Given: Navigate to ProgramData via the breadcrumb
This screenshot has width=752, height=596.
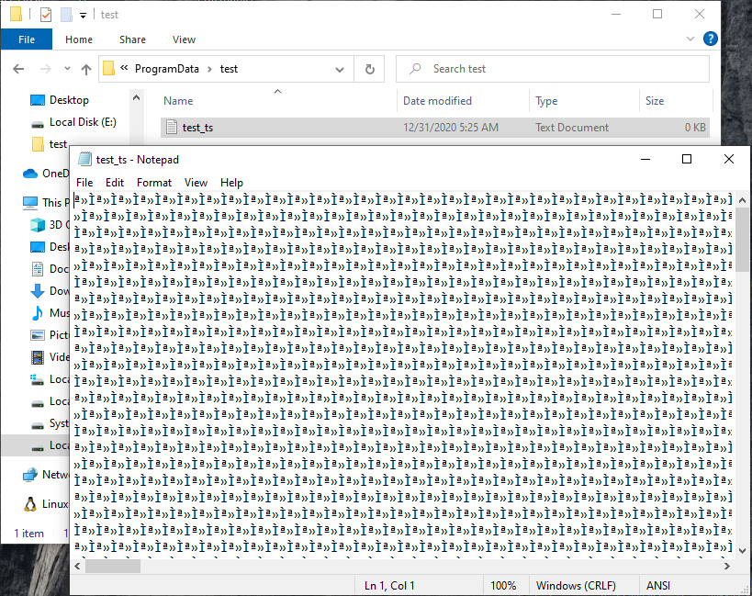Looking at the screenshot, I should pyautogui.click(x=165, y=69).
